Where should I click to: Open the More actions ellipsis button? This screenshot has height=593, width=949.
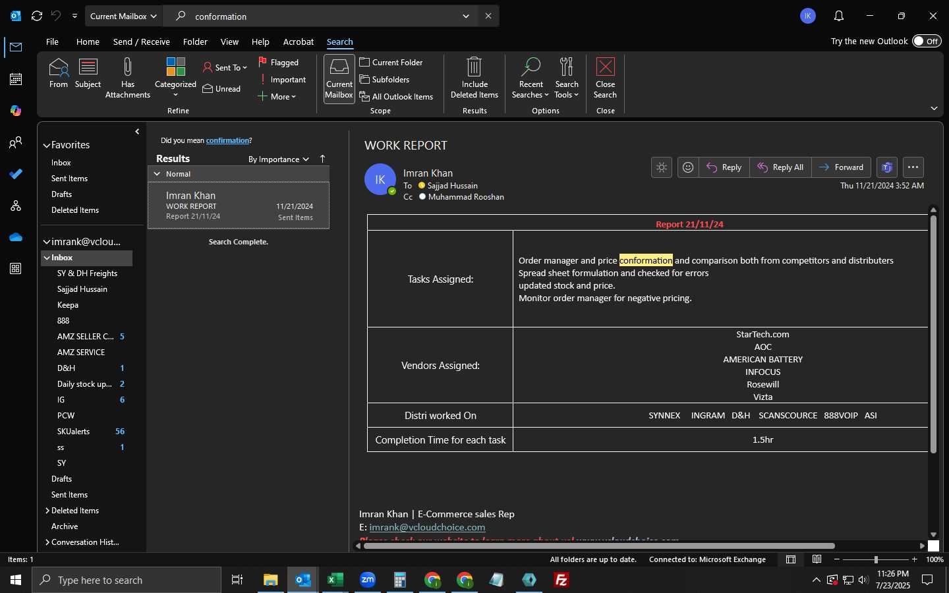tap(913, 167)
